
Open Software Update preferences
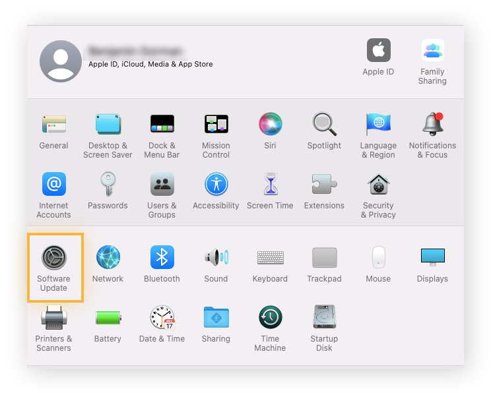tap(54, 258)
